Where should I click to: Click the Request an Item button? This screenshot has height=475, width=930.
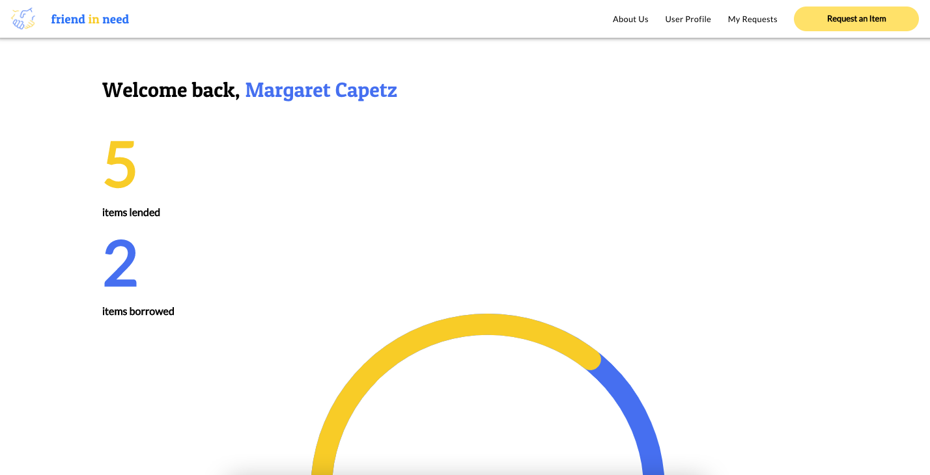click(856, 19)
